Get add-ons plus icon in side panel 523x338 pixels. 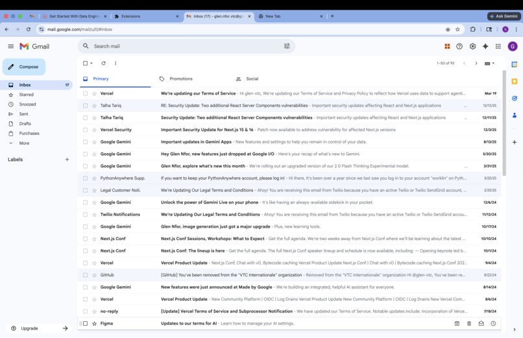(x=515, y=142)
